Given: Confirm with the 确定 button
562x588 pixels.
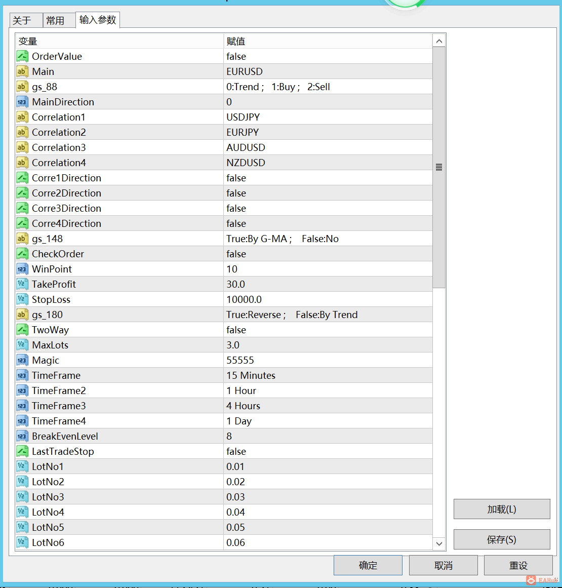Looking at the screenshot, I should (x=368, y=565).
